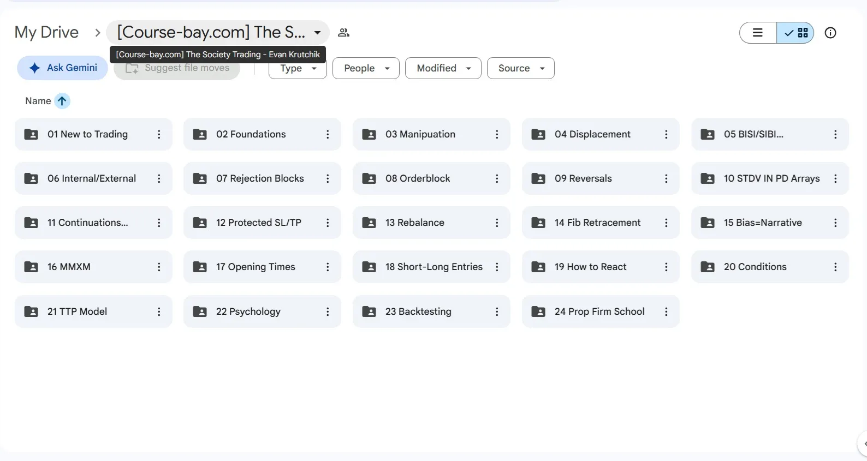Select the 01 New to Trading folder
This screenshot has height=461, width=867.
[x=93, y=134]
